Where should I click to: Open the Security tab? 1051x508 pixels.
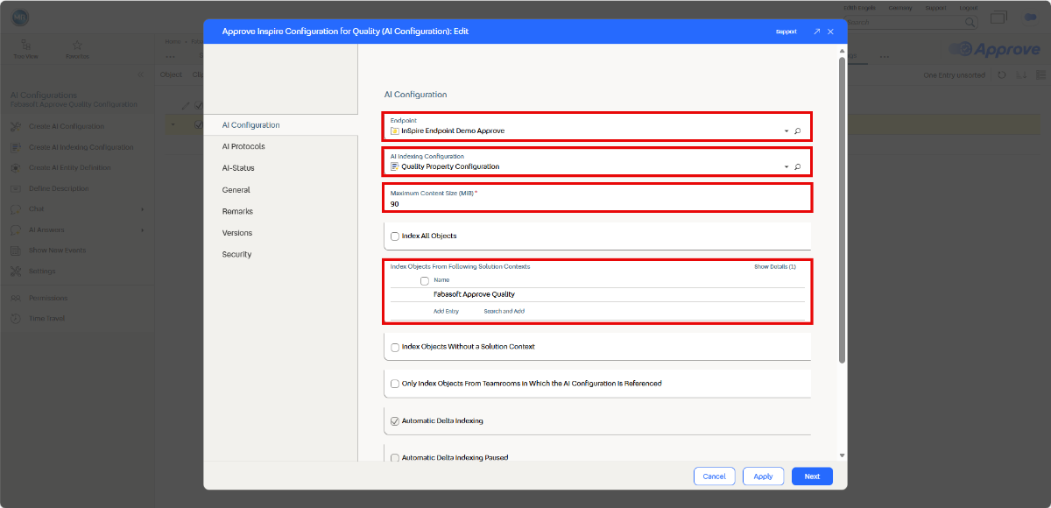[x=236, y=254]
